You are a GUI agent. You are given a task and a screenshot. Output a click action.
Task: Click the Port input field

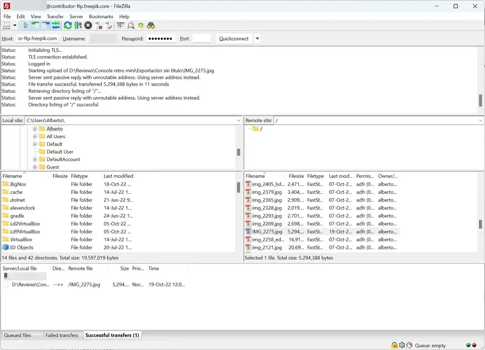202,38
